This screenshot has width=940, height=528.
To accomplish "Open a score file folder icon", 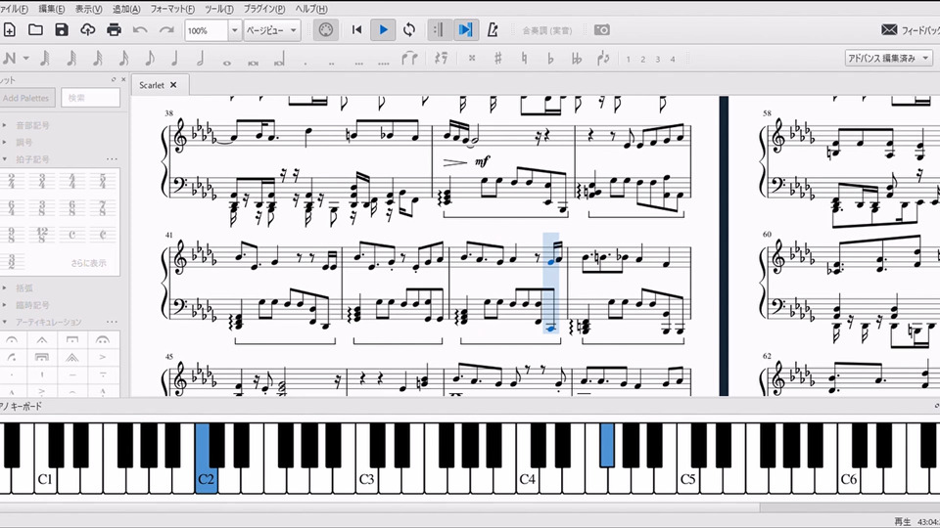I will pos(35,30).
